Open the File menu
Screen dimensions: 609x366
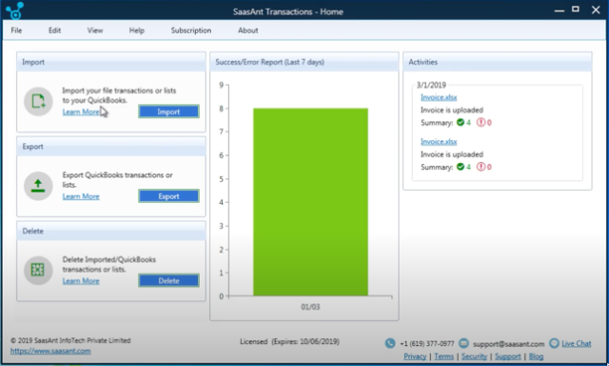click(16, 30)
